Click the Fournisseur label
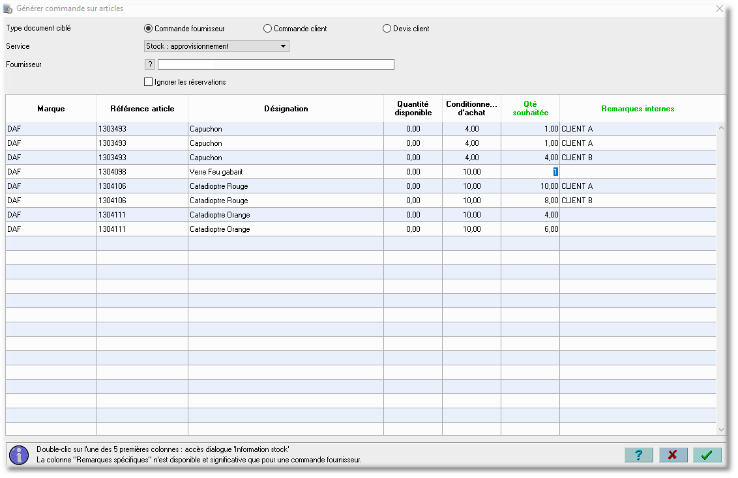 pyautogui.click(x=23, y=64)
